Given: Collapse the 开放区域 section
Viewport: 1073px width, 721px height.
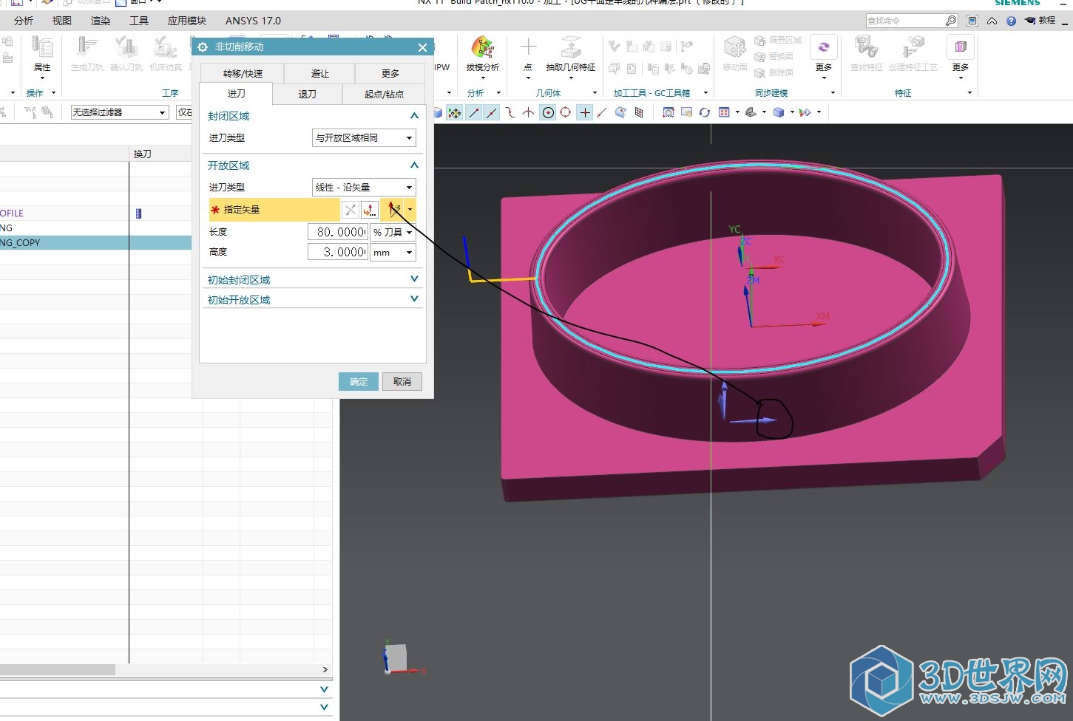Looking at the screenshot, I should pos(414,165).
